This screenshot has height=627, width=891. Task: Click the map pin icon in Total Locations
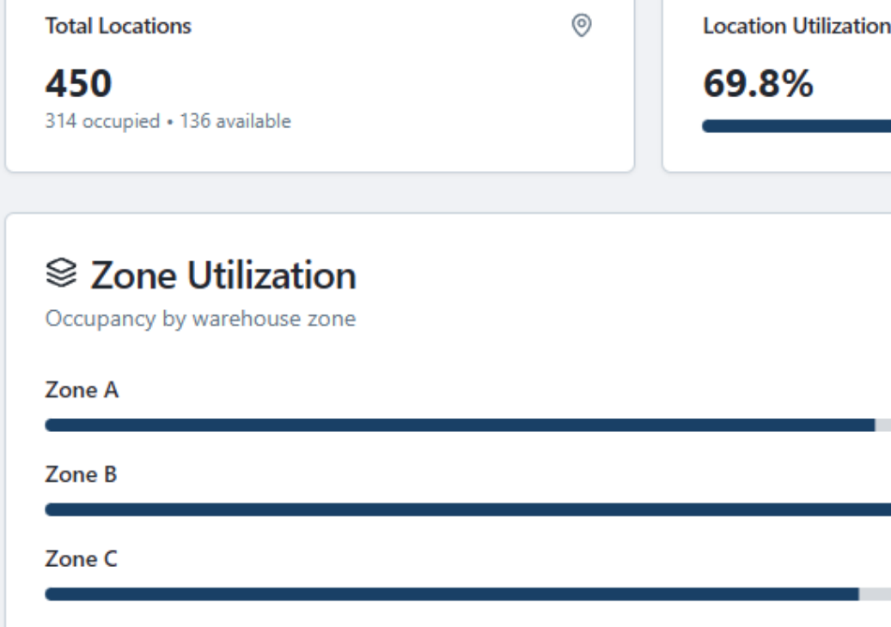point(582,26)
